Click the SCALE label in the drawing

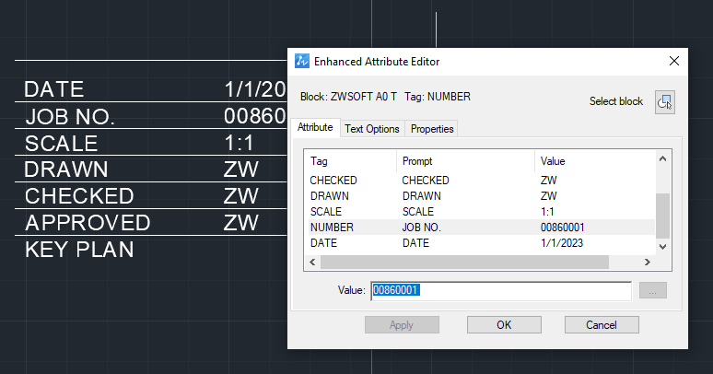click(x=62, y=144)
